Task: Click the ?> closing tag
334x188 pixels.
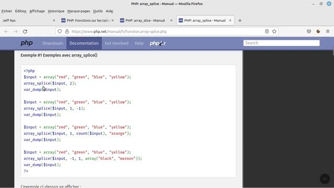Action: pyautogui.click(x=26, y=171)
